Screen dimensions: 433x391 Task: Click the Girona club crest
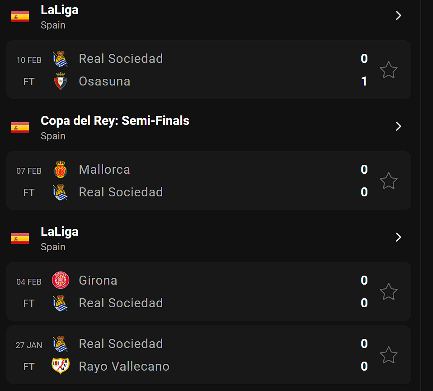[60, 281]
